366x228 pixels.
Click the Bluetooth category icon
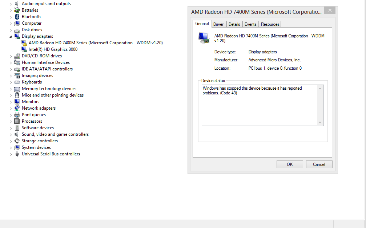17,17
